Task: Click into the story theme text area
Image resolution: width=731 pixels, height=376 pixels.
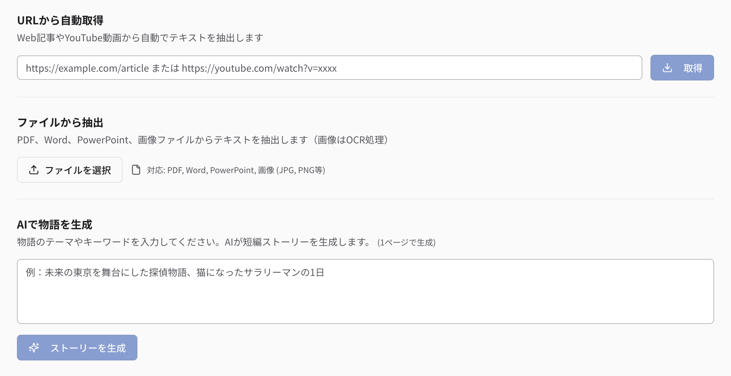Action: click(365, 298)
